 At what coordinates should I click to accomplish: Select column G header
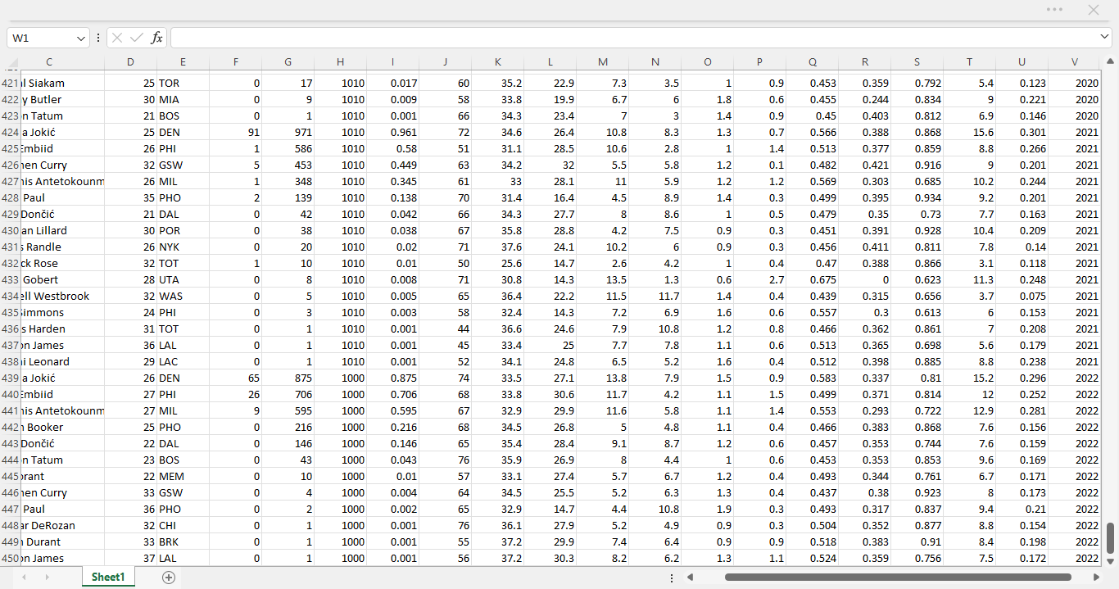288,62
